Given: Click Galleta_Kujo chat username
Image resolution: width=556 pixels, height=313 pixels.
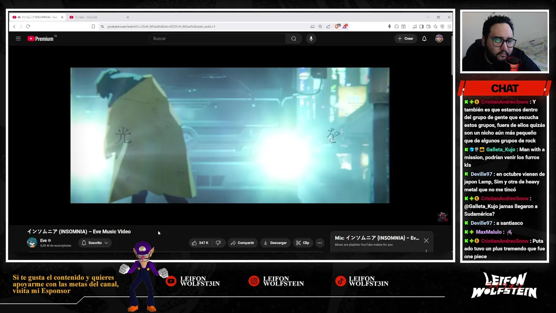Looking at the screenshot, I should coord(500,150).
